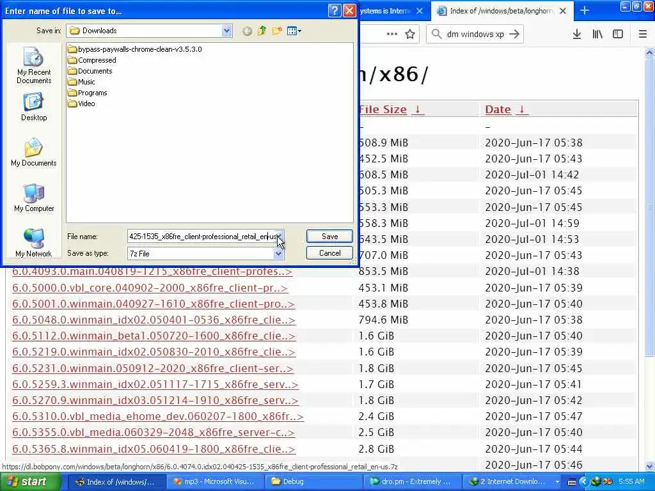Open the 6.0.5219.0.winmain_idx02.050830-2010 link
Image resolution: width=655 pixels, height=491 pixels.
(x=154, y=352)
